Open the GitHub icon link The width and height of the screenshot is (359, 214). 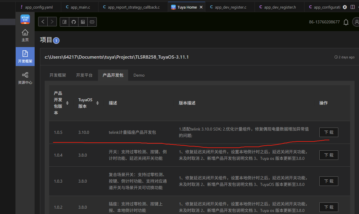(x=74, y=22)
